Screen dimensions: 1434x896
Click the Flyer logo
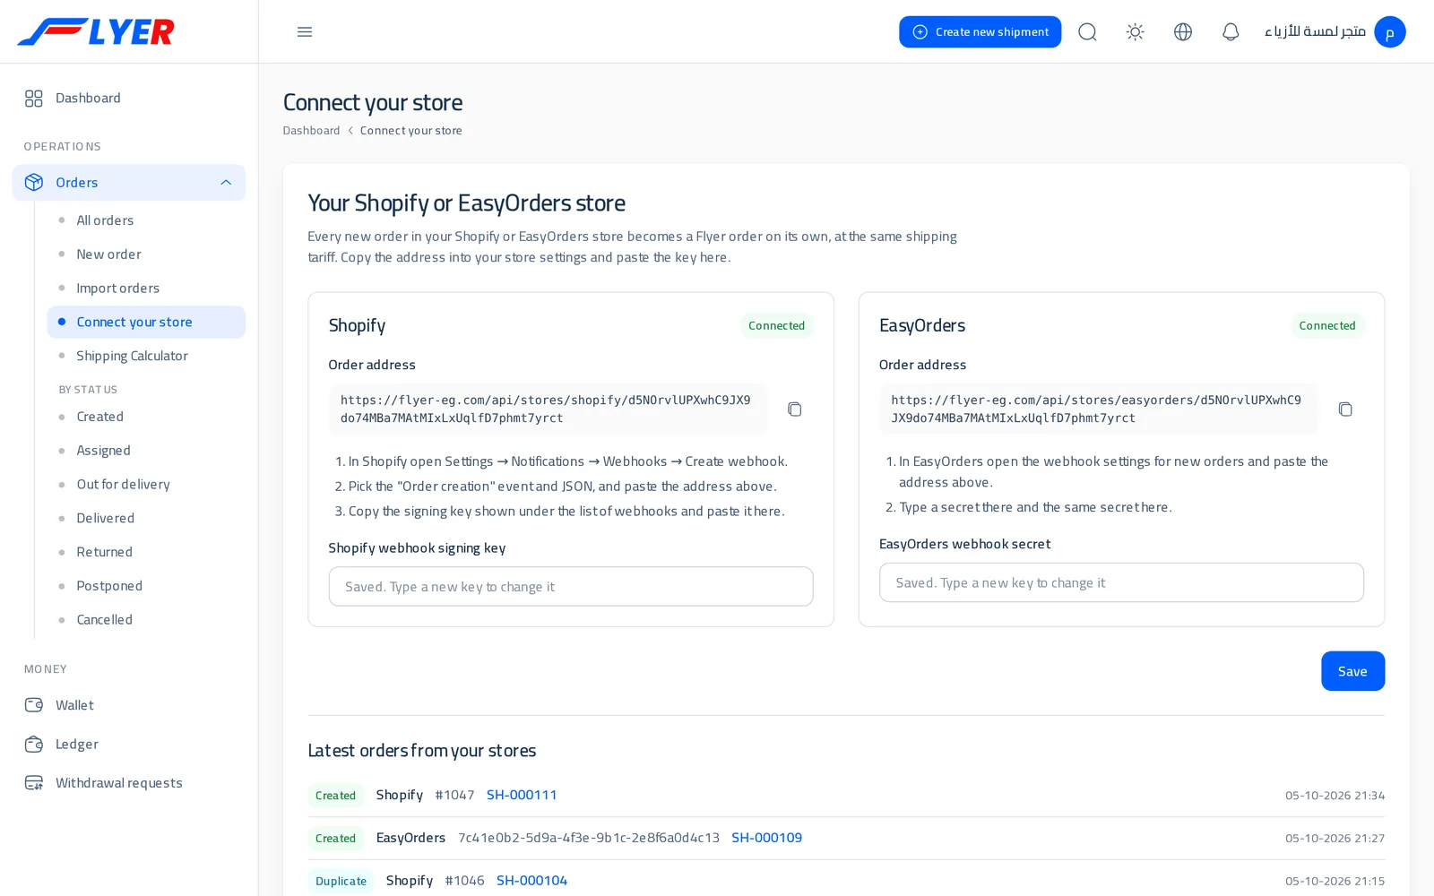pos(96,31)
